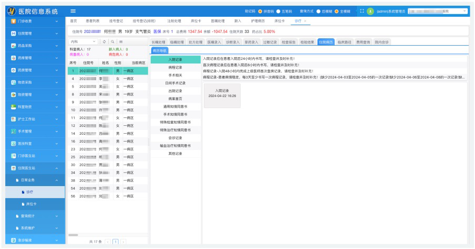Select 会诊记录 in record navigation
This screenshot has height=249, width=475.
click(x=175, y=138)
